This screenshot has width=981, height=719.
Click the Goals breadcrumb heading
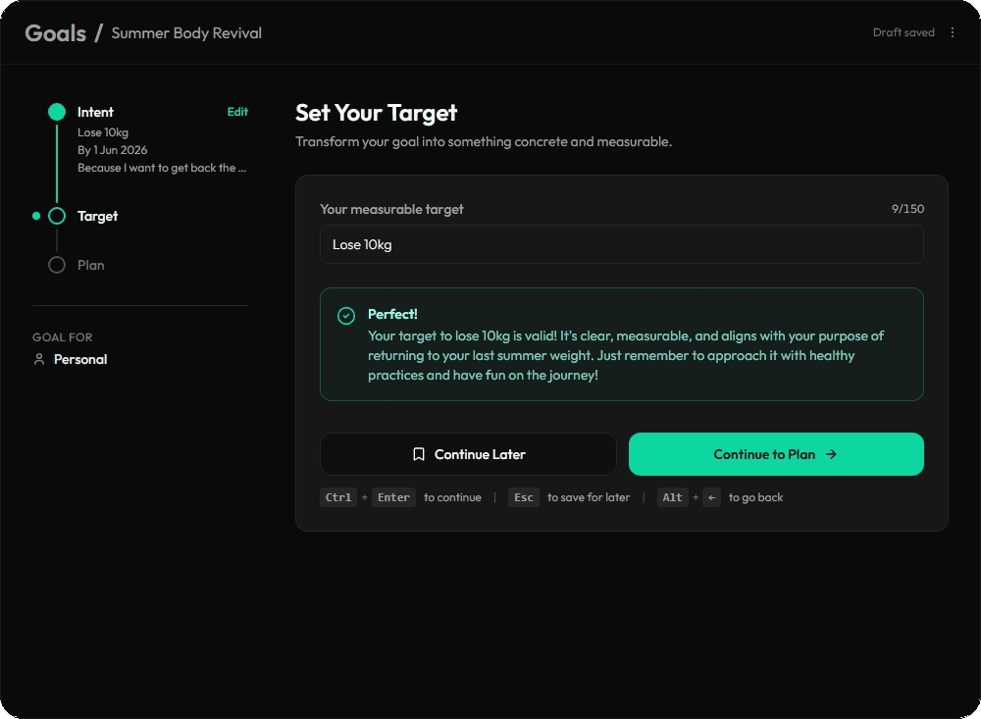tap(55, 31)
